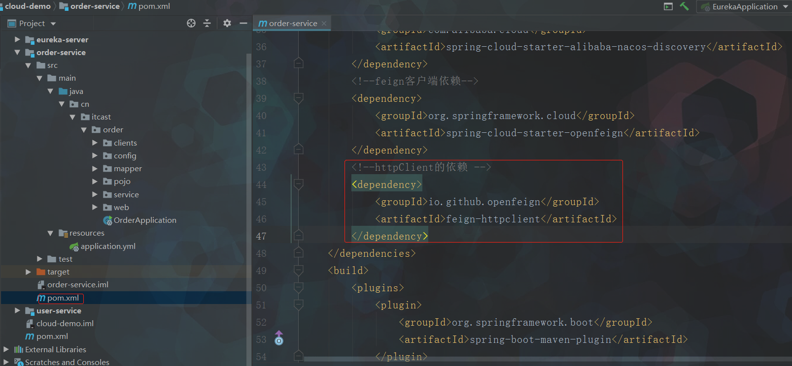Select pom.xml under order-service
The height and width of the screenshot is (366, 792).
(63, 298)
